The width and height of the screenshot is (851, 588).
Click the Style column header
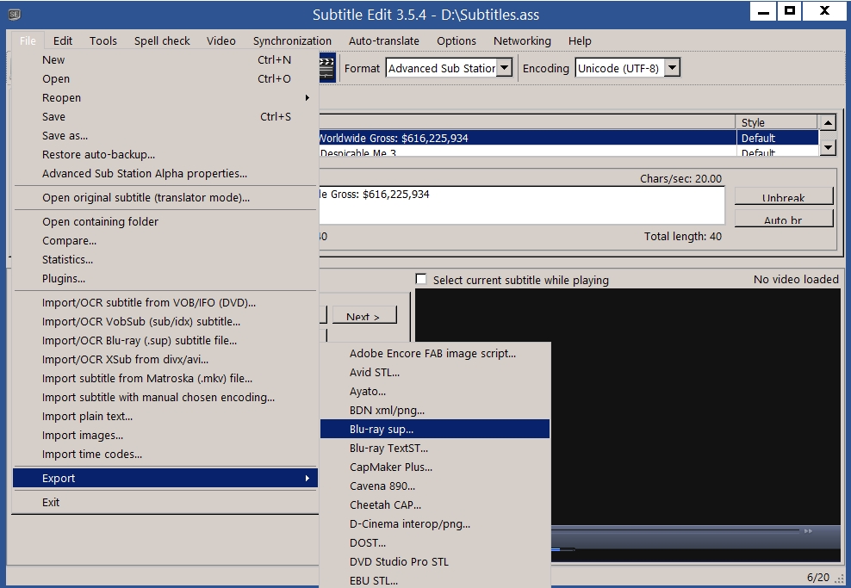[777, 122]
